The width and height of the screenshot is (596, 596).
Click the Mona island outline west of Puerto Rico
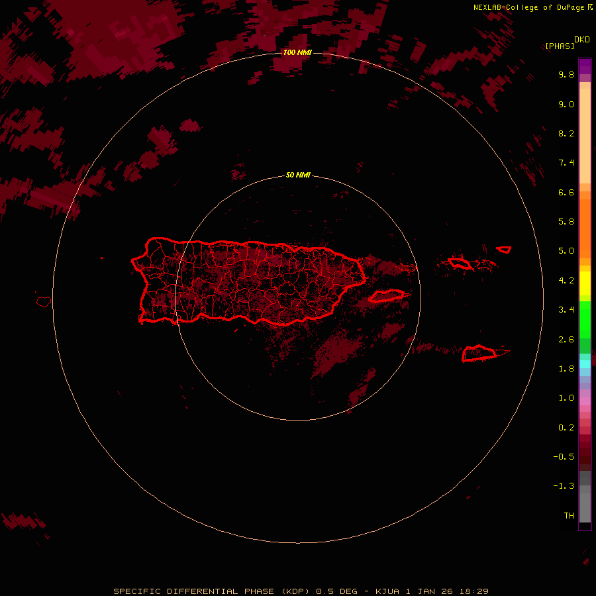click(x=44, y=302)
